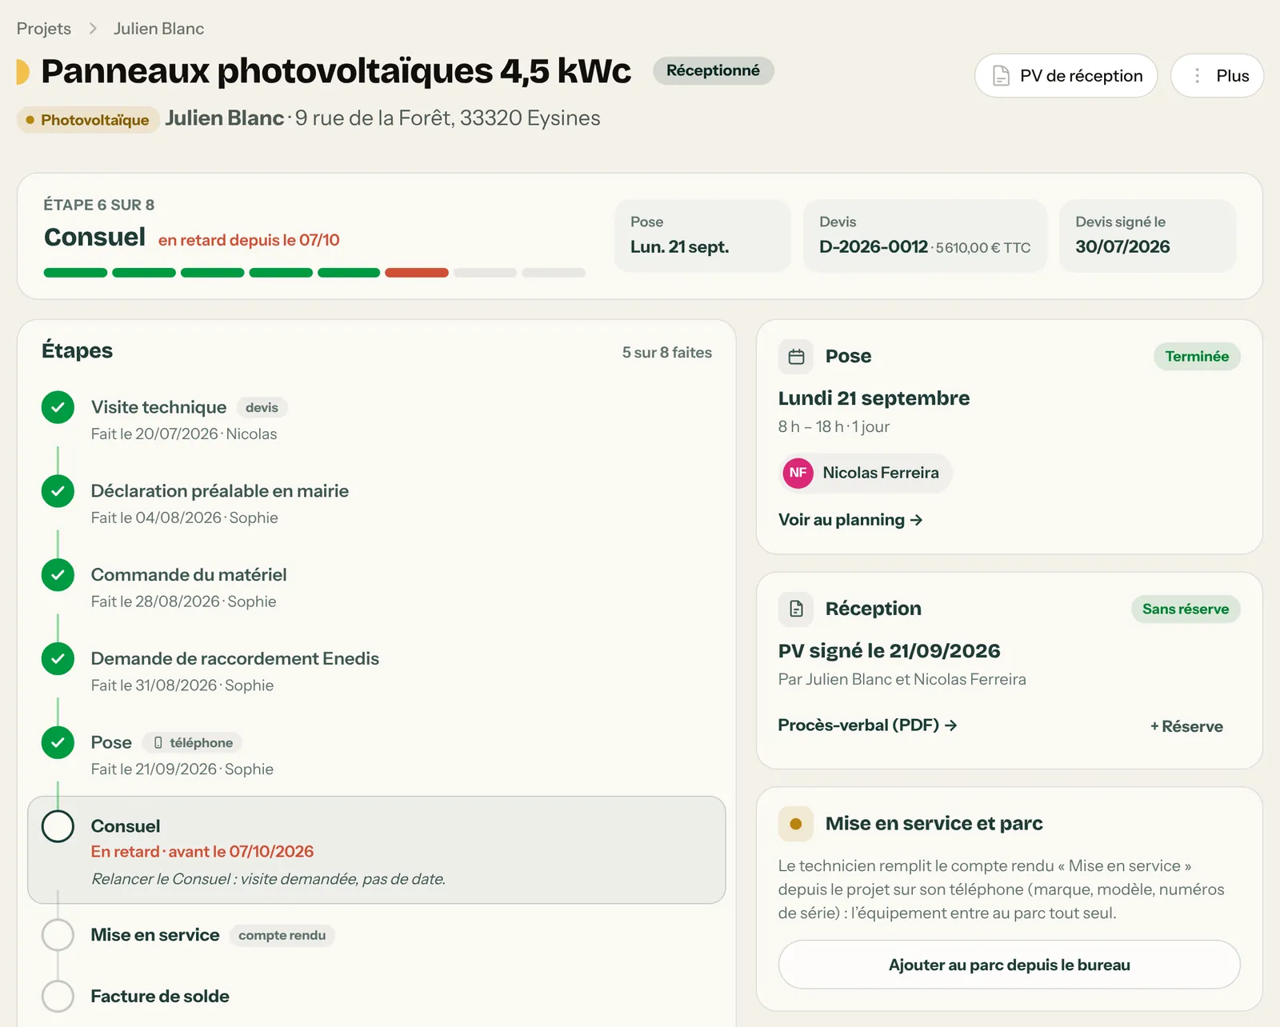Select the Facture de solde step title
Image resolution: width=1280 pixels, height=1027 pixels.
click(160, 997)
